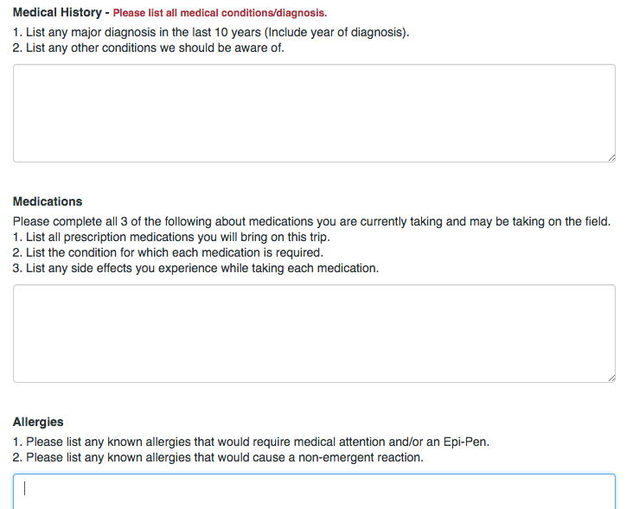
Task: Click the "non-emergent reaction" instruction line
Action: coord(218,457)
